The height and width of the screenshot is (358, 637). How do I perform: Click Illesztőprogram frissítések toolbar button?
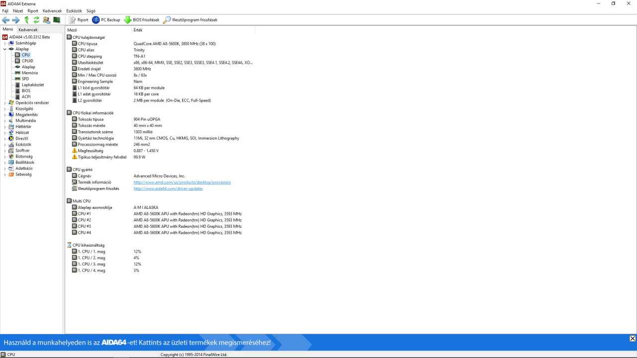(x=191, y=20)
